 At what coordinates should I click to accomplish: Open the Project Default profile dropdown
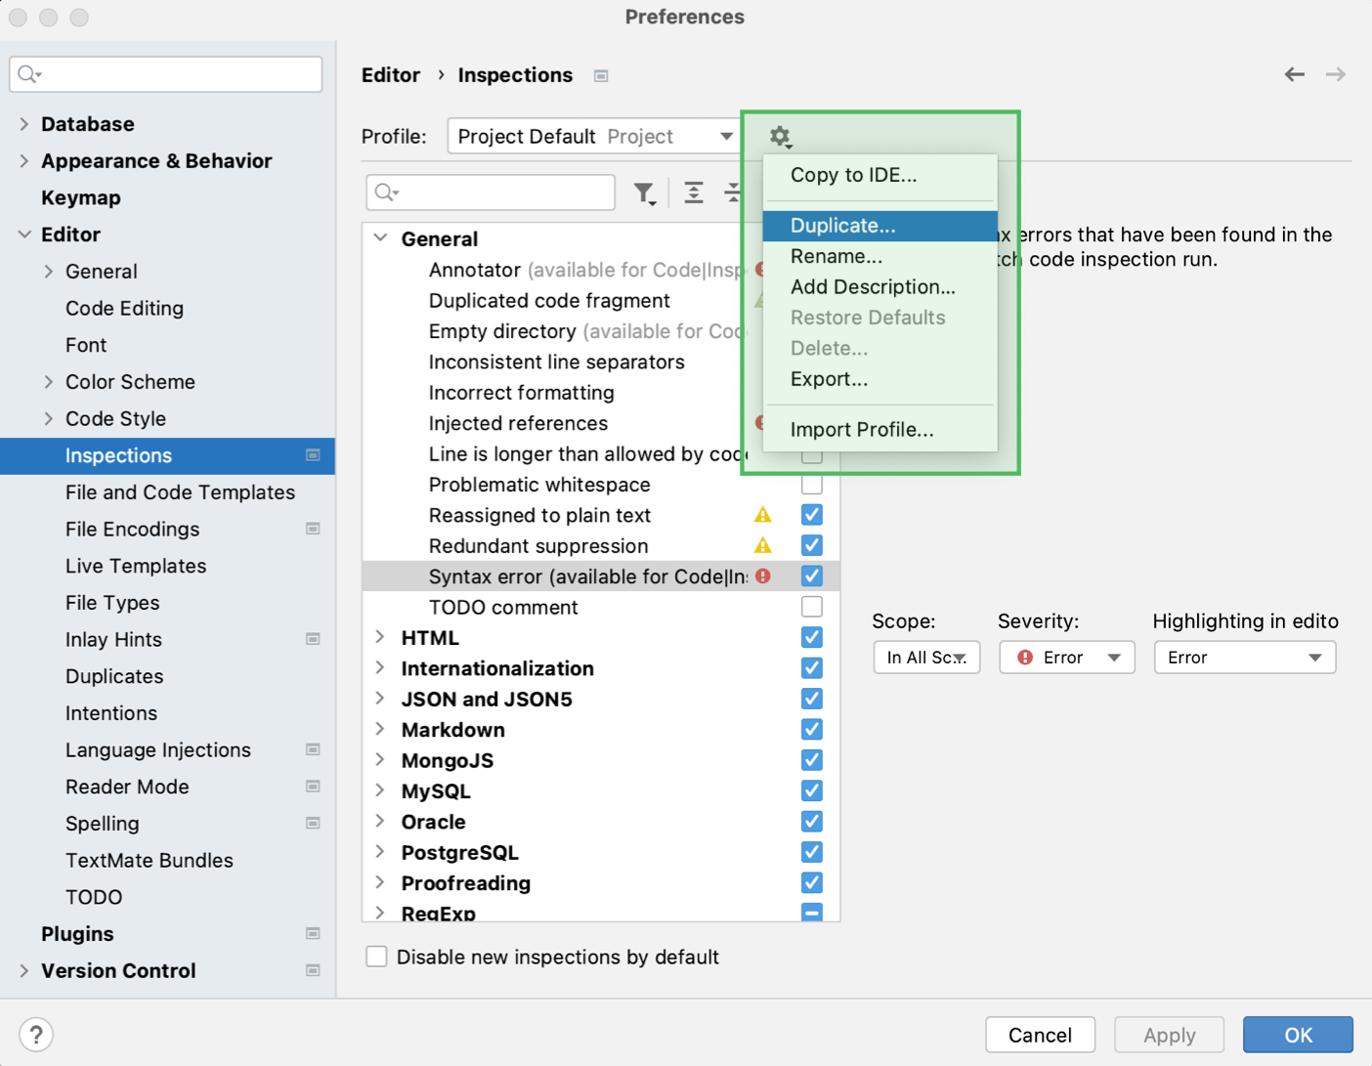593,136
